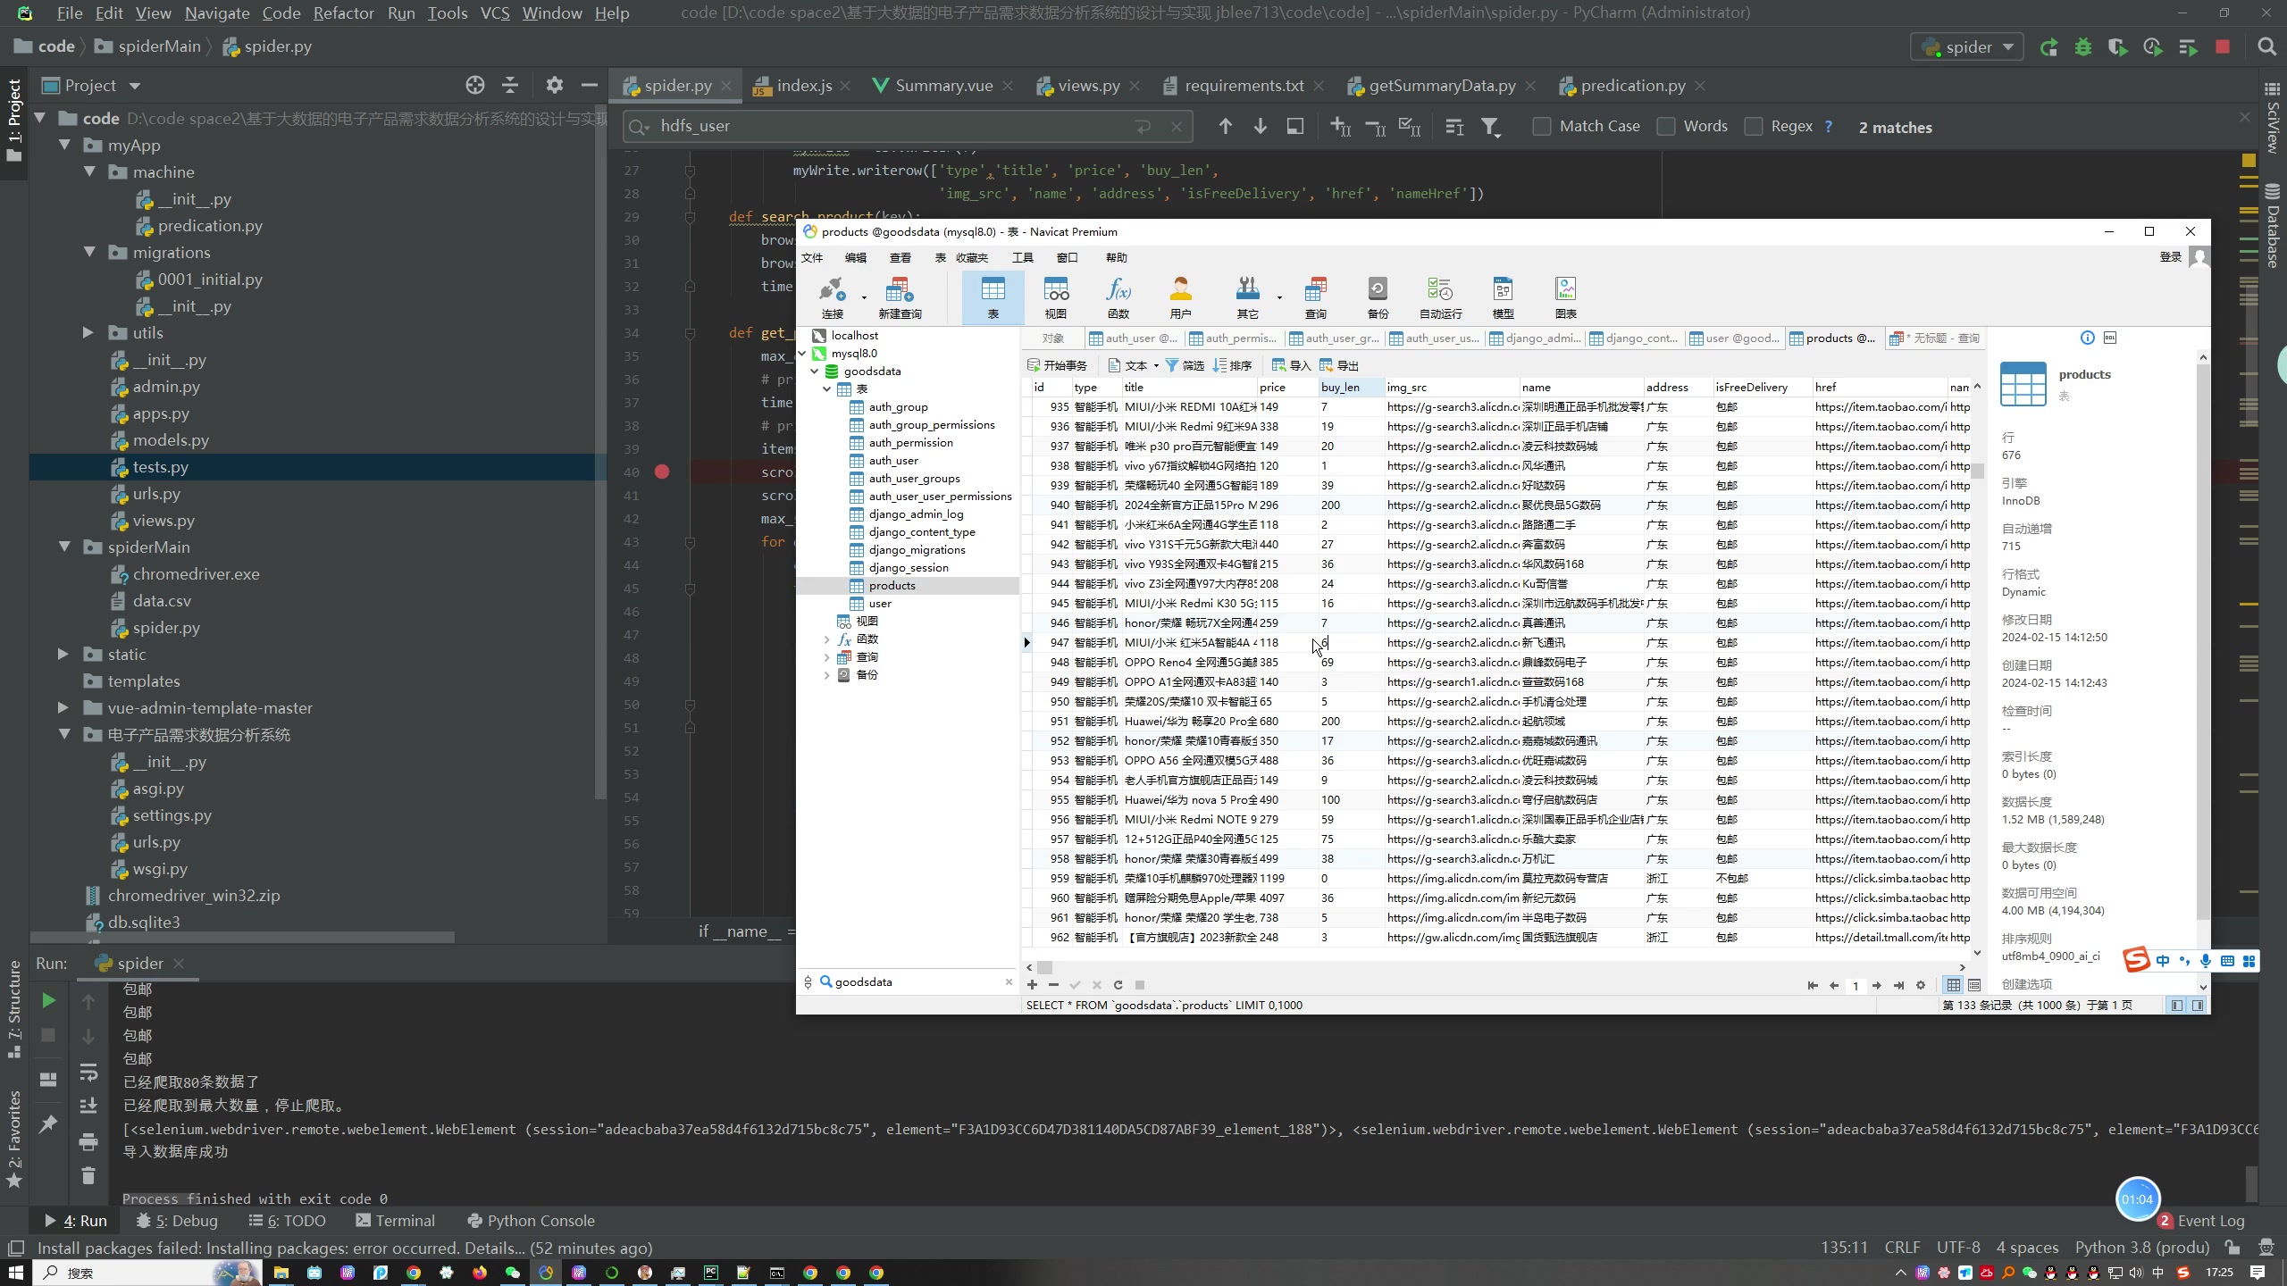Screen dimensions: 2287x1286
Task: Select the 表 tables icon in Navicat toolbar
Action: pos(993,297)
